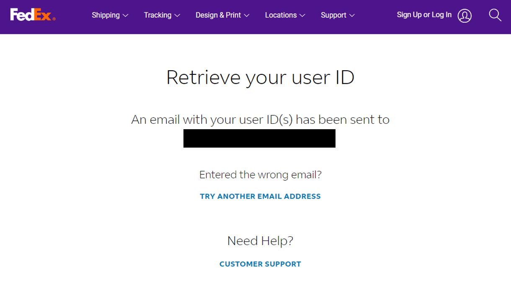This screenshot has height=281, width=511.
Task: Click the 'Entered the wrong email?' text
Action: pos(261,175)
